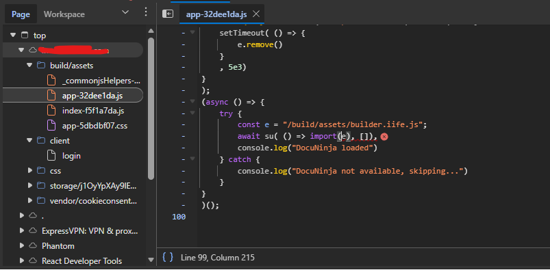Expand the React Developer Tools node
550x270 pixels.
(x=22, y=261)
